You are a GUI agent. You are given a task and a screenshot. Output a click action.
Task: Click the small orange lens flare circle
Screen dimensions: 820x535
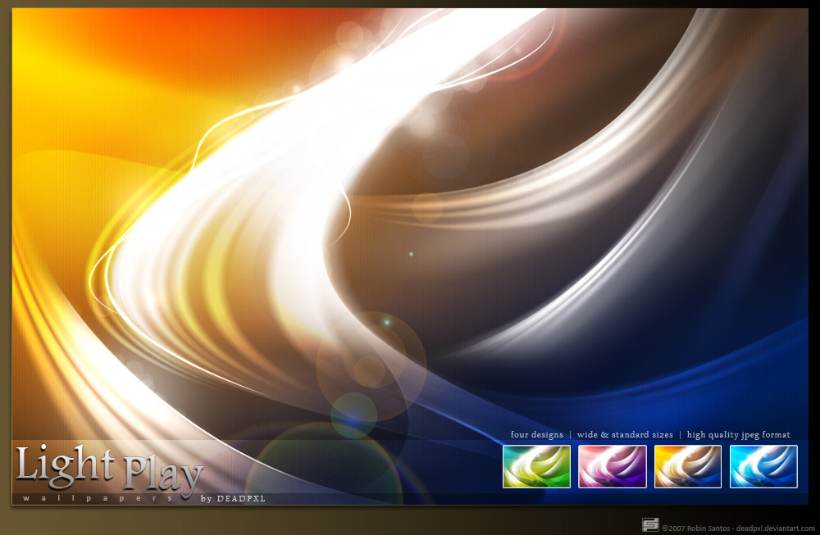[369, 371]
